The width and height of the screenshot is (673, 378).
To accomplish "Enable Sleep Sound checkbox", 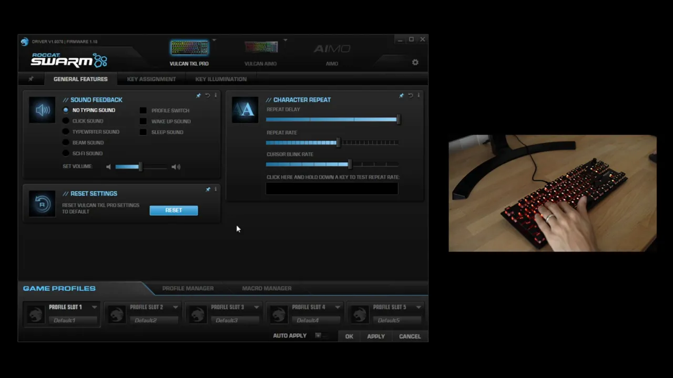I will tap(143, 132).
